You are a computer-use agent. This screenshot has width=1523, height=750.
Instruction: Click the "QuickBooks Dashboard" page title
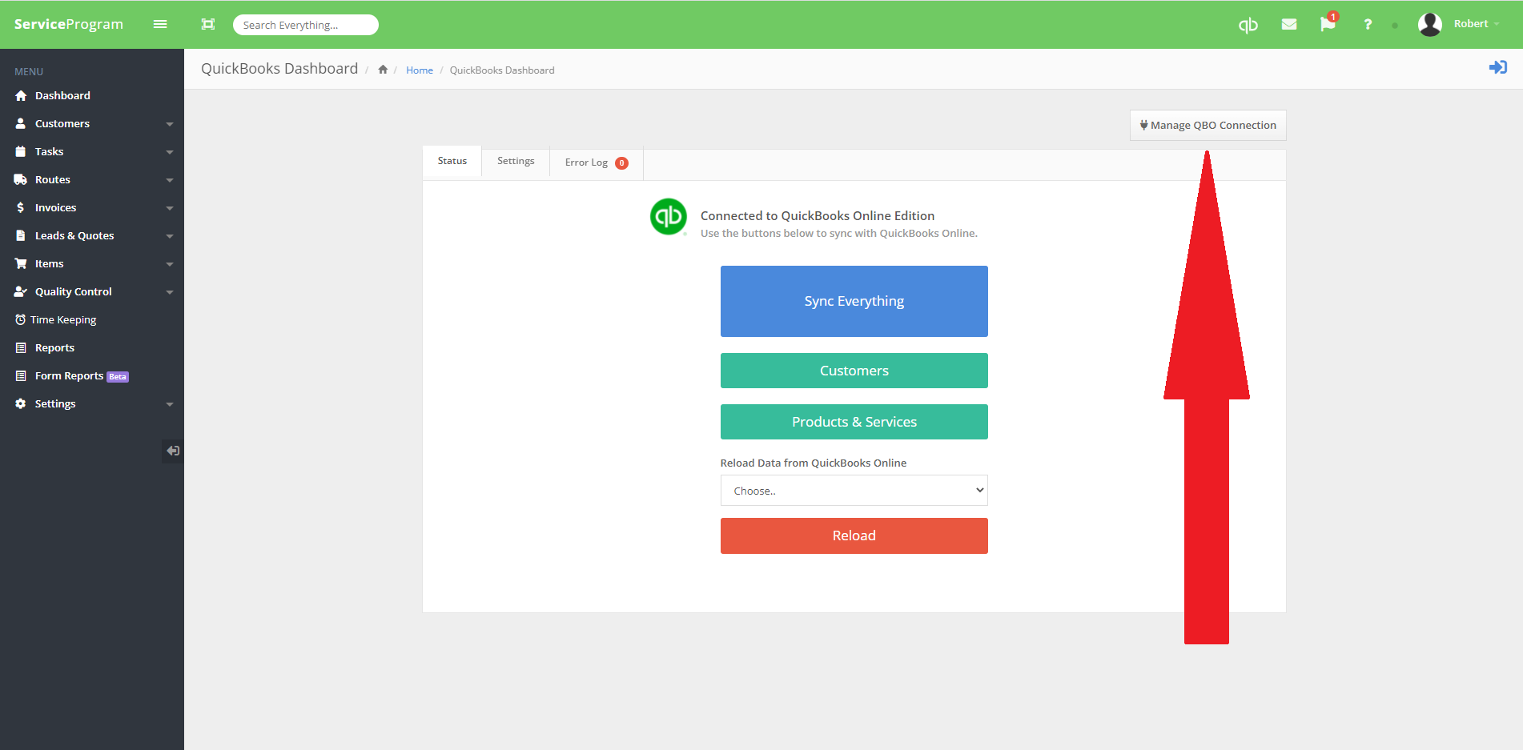tap(279, 69)
